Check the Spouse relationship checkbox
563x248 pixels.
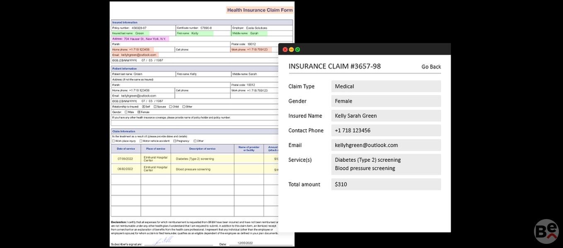tap(155, 107)
